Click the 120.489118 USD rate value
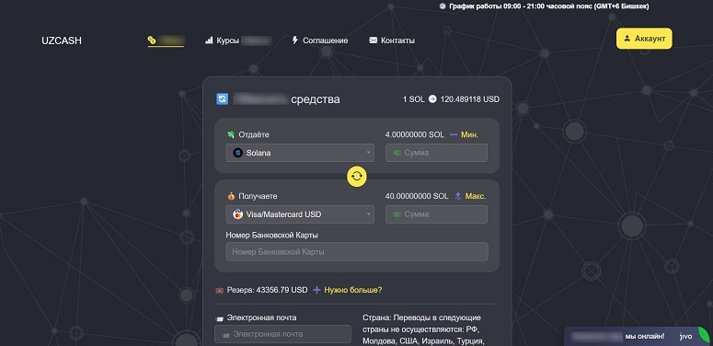Viewport: 713px width, 346px height. (470, 99)
